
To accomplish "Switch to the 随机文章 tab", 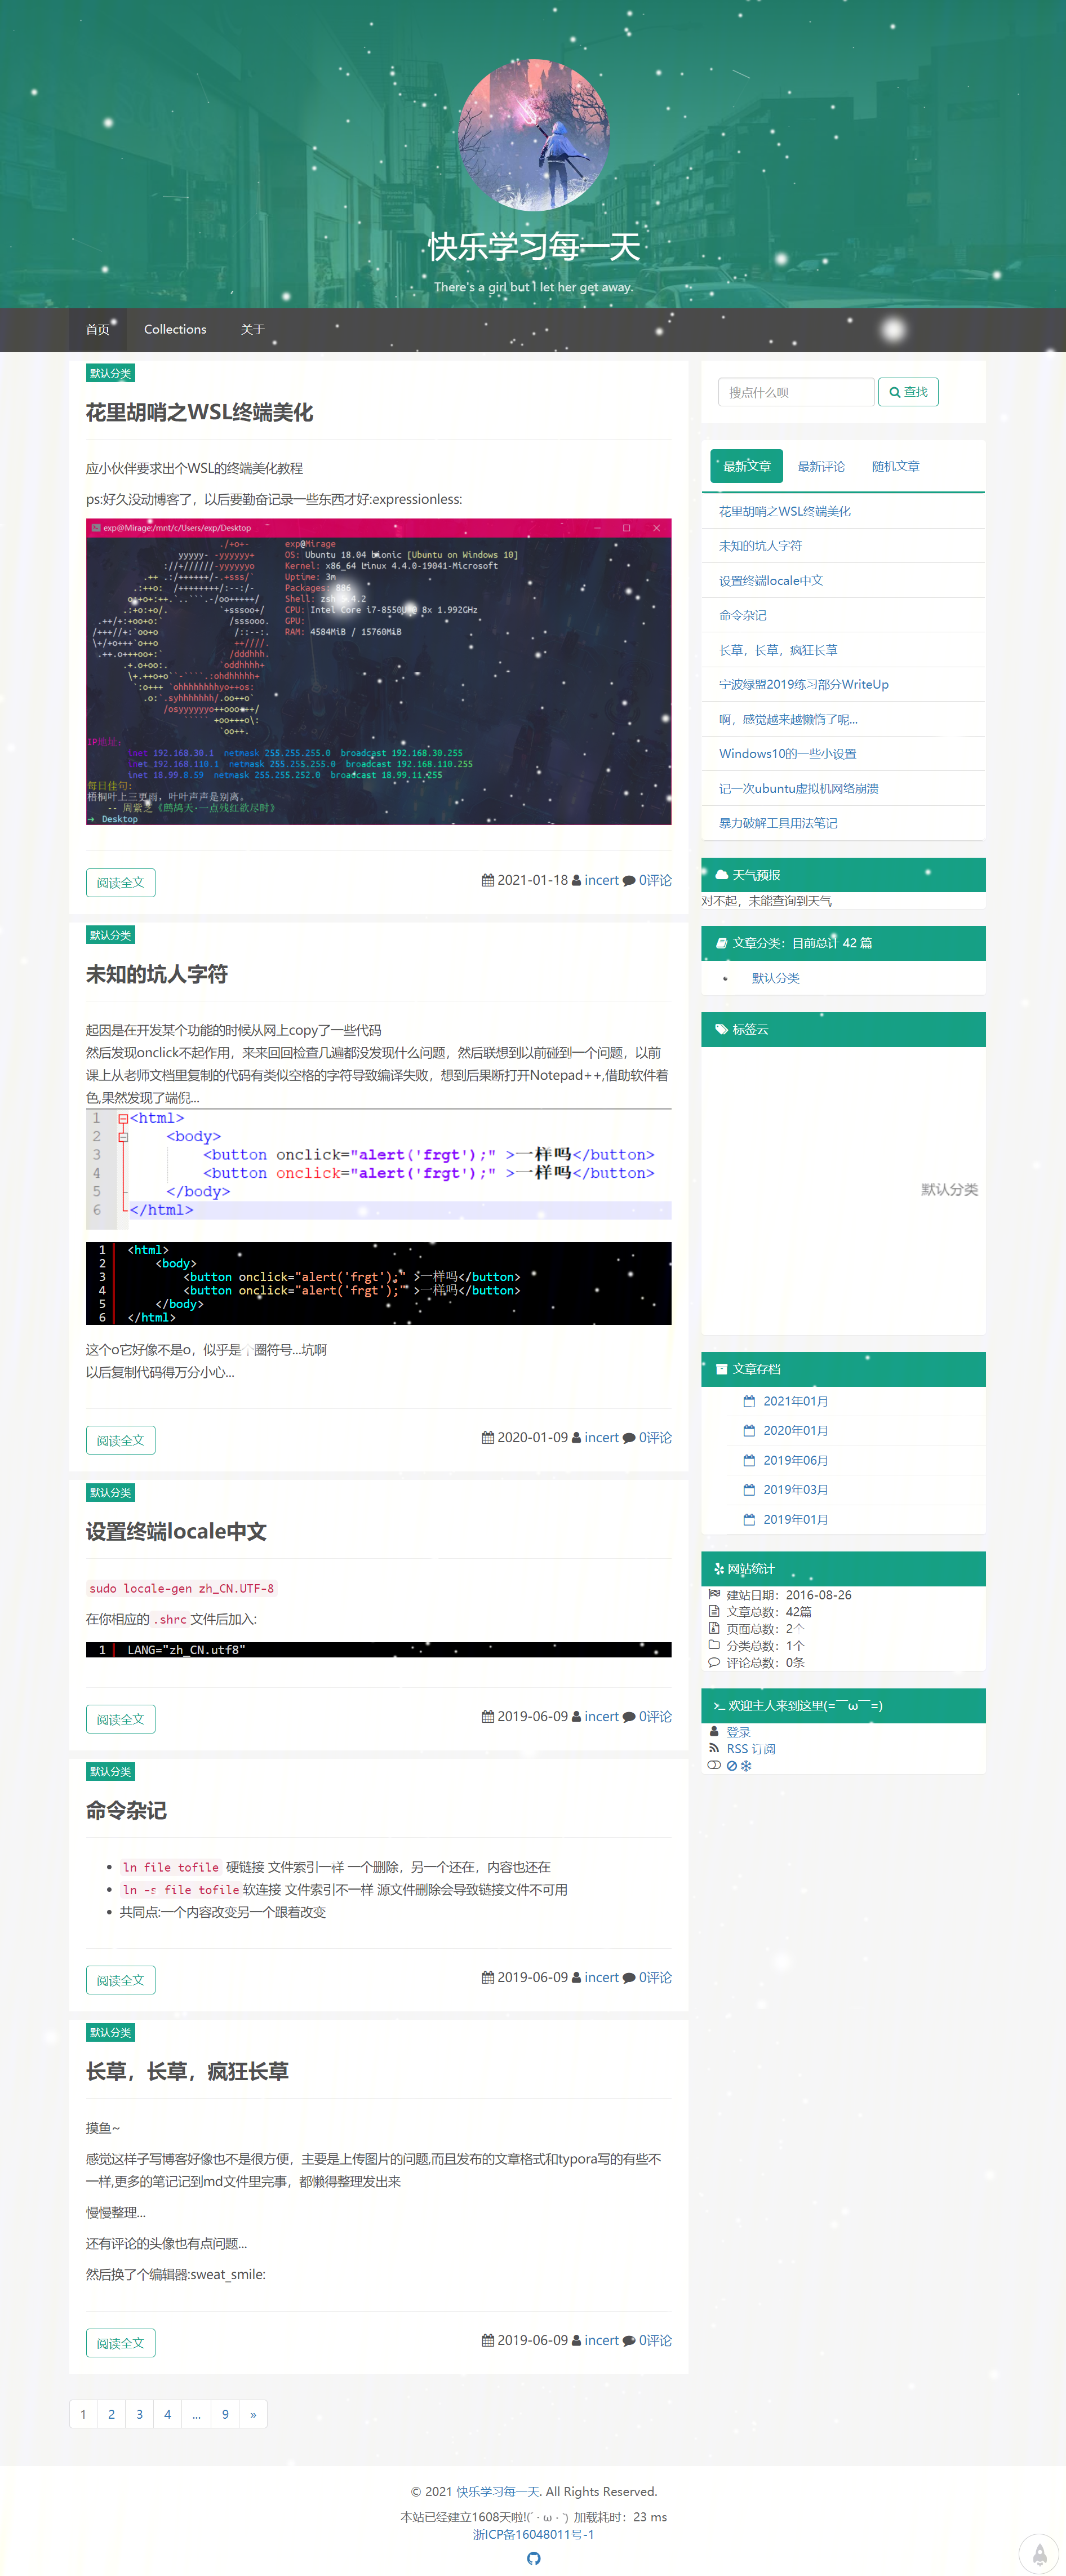I will click(x=895, y=466).
